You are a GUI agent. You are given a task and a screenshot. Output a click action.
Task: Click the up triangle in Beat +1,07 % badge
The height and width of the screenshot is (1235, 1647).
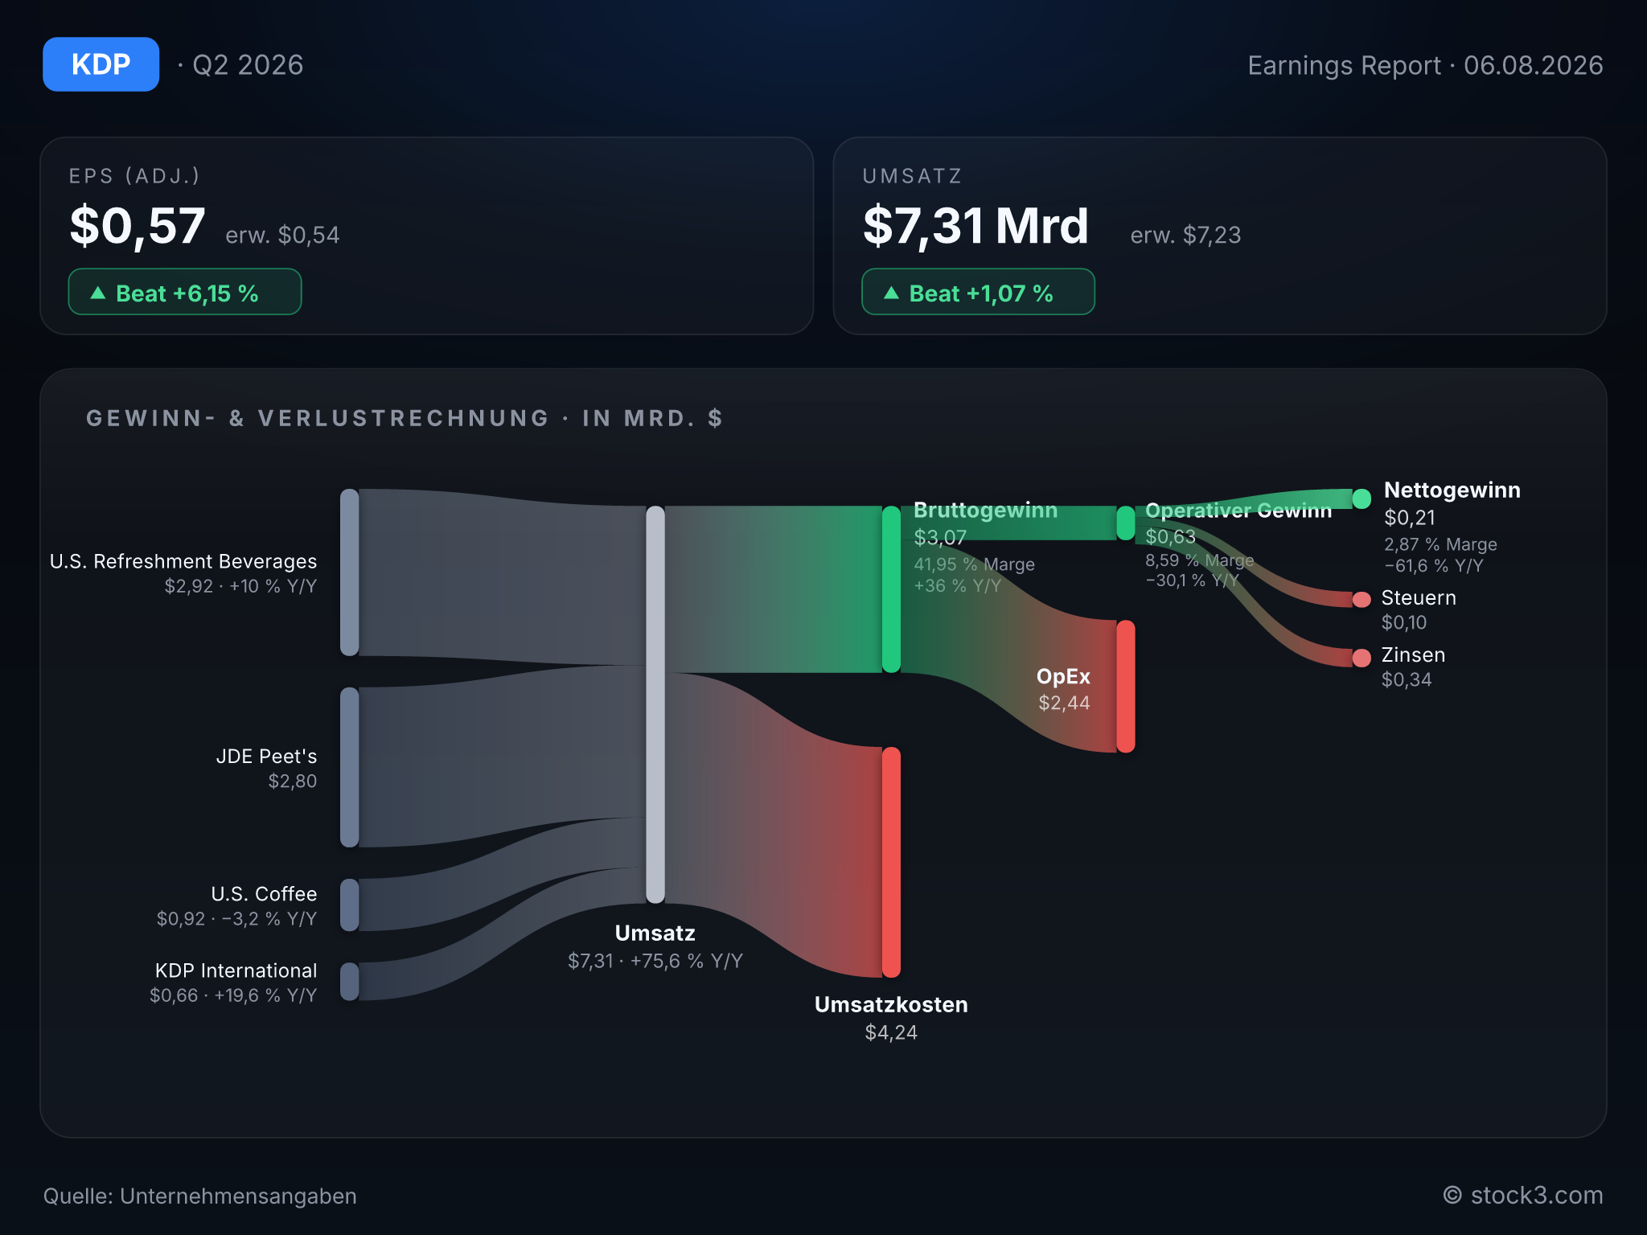click(891, 293)
